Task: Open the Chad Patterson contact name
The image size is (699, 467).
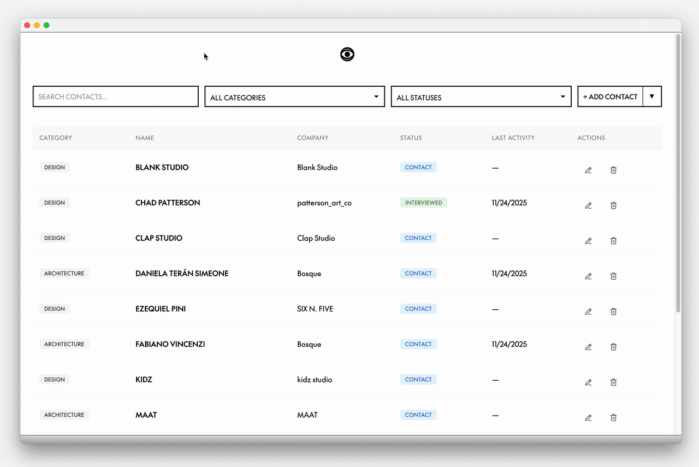Action: pos(168,203)
